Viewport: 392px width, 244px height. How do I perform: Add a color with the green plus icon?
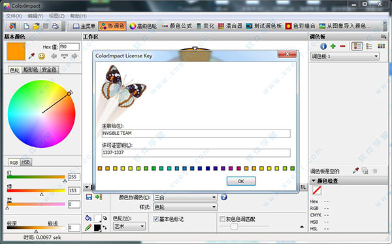pos(333,46)
